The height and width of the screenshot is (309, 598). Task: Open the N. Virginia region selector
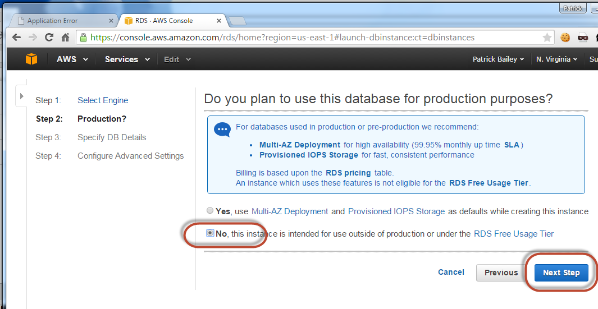[x=556, y=59]
